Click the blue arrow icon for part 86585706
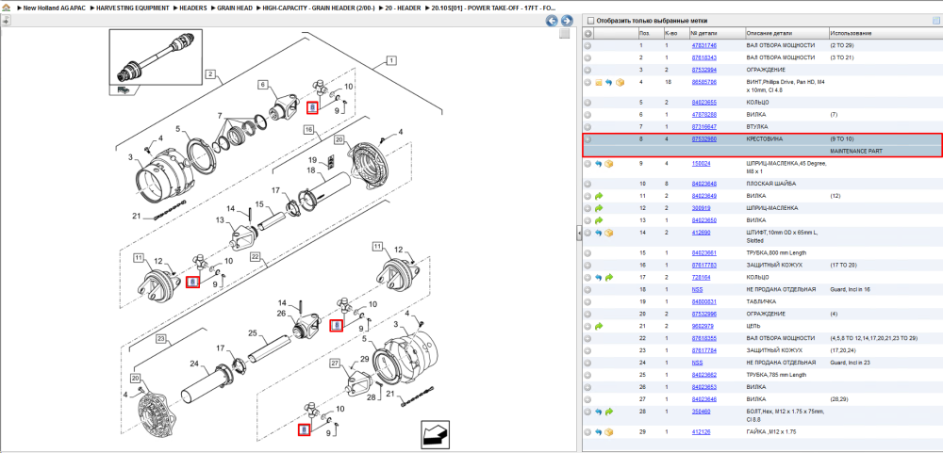 click(x=608, y=82)
